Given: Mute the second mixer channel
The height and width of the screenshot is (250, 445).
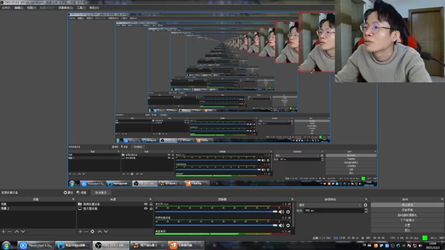Looking at the screenshot, I should point(281,226).
